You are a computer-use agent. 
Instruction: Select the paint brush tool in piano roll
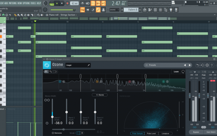19,15
